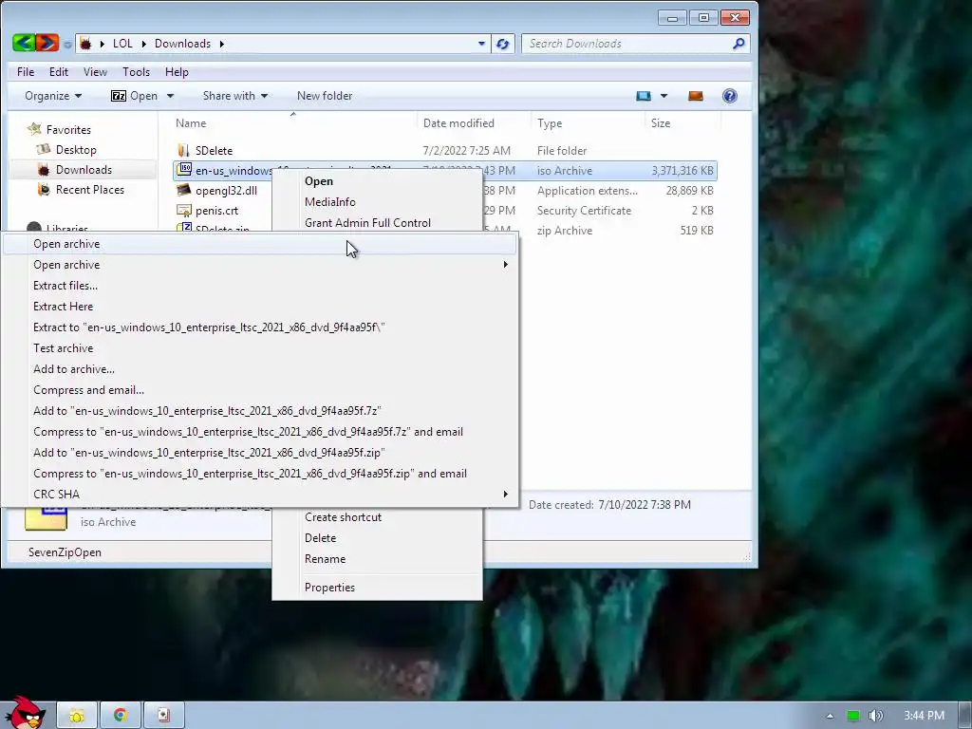Click the search magnifier icon
The image size is (972, 729).
click(x=738, y=44)
